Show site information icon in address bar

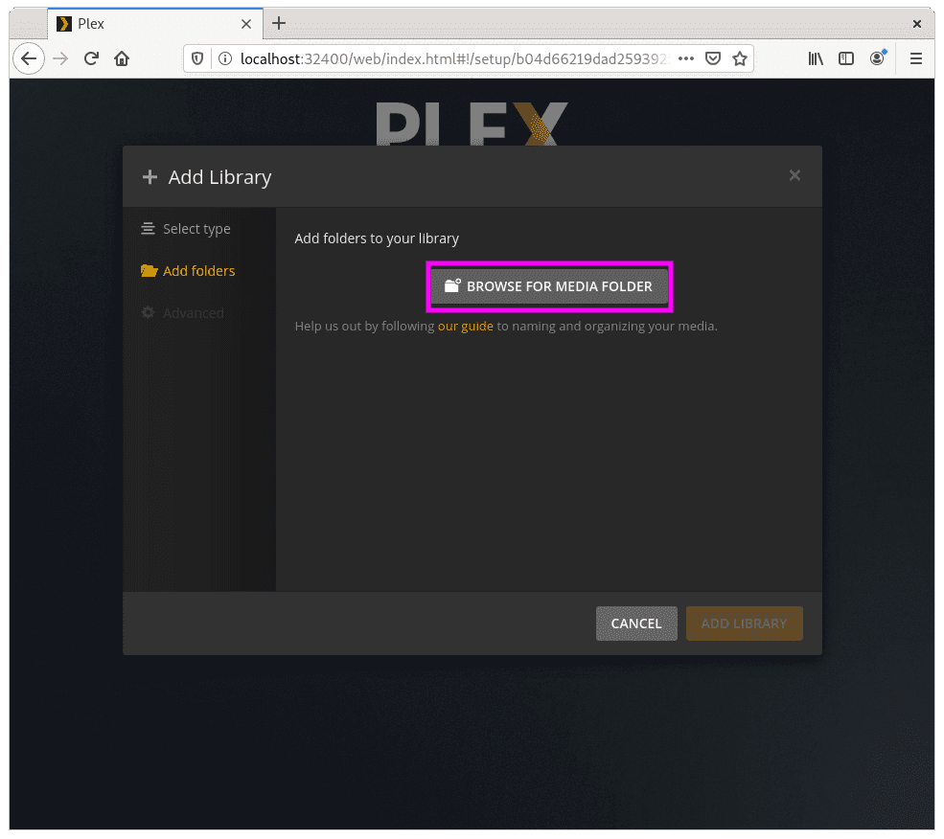point(225,58)
